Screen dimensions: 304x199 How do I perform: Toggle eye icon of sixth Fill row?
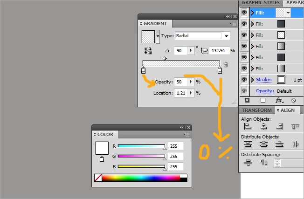[244, 69]
